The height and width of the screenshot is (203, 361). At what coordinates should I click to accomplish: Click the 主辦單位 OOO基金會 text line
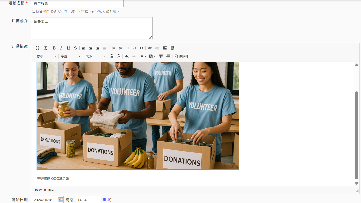(x=53, y=179)
